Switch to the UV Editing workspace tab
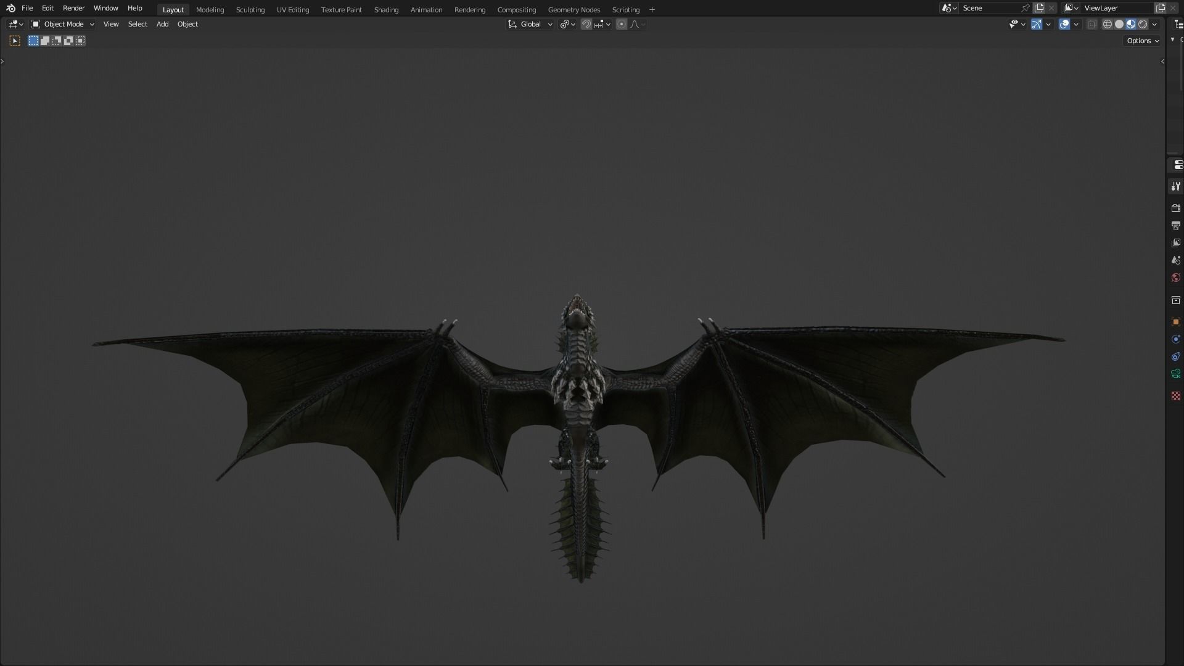The width and height of the screenshot is (1184, 666). point(292,10)
